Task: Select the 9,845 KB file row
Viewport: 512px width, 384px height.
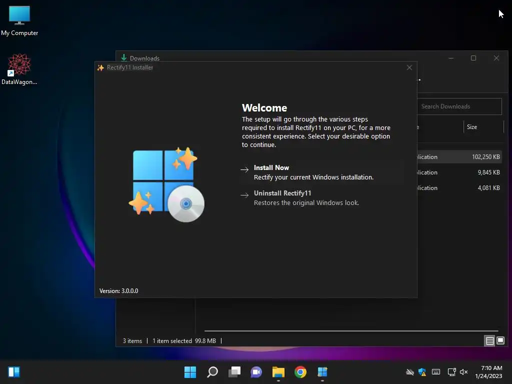Action: [x=458, y=172]
